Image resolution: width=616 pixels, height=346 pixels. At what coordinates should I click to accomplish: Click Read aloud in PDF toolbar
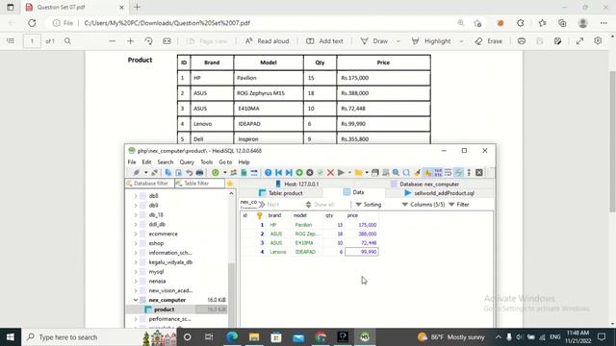pyautogui.click(x=268, y=40)
